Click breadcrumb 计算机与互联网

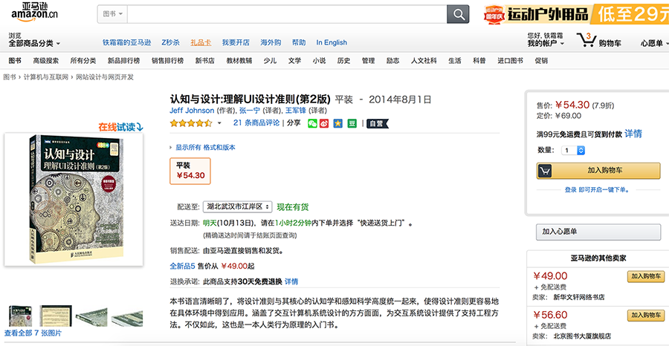click(x=45, y=77)
